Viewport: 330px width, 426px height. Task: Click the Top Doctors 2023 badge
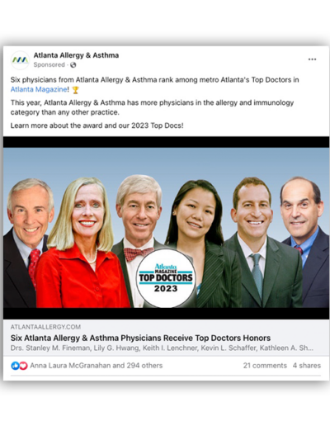point(166,278)
